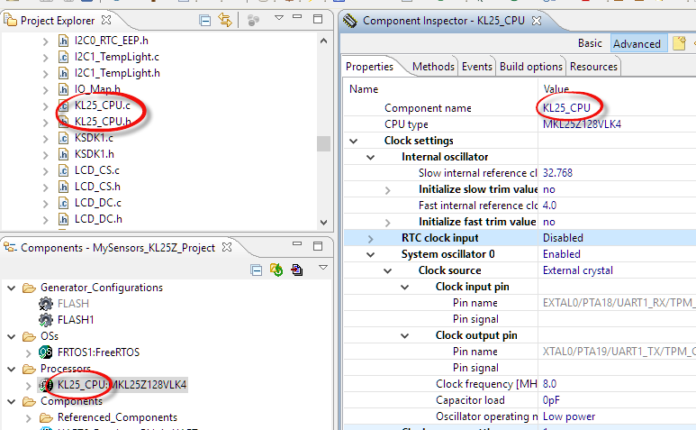Select KL25_CPU.h header file
This screenshot has height=430, width=696.
[x=103, y=122]
